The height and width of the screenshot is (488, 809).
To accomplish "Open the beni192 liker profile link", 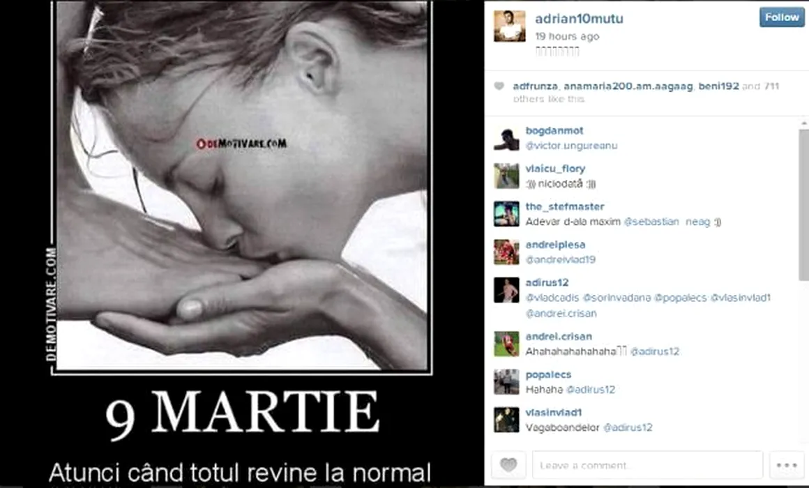I will point(718,86).
